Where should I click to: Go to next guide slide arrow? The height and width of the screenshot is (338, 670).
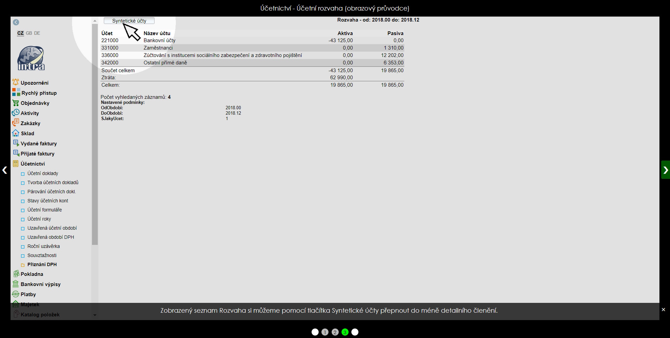point(665,170)
